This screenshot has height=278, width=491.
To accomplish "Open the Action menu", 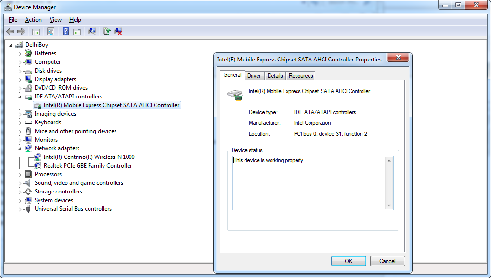I will [33, 20].
